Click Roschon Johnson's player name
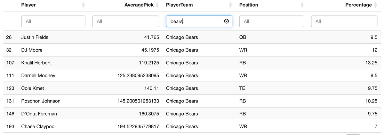 pyautogui.click(x=41, y=101)
